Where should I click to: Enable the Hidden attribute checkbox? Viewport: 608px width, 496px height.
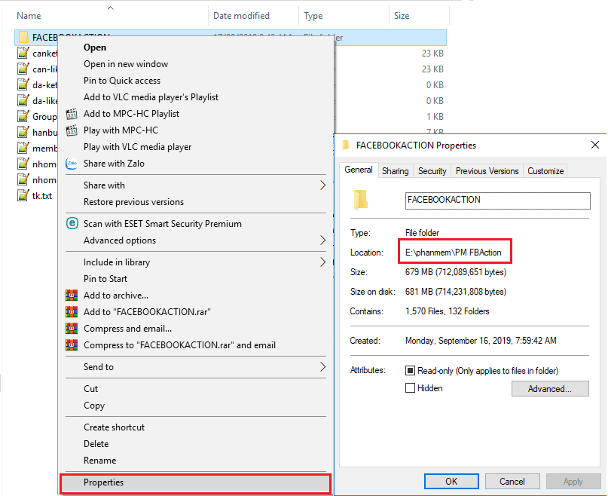coord(411,388)
